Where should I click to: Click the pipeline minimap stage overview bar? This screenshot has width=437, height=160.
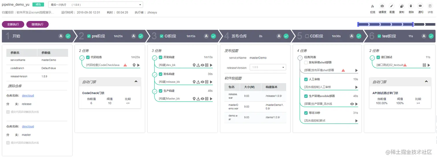[396, 24]
